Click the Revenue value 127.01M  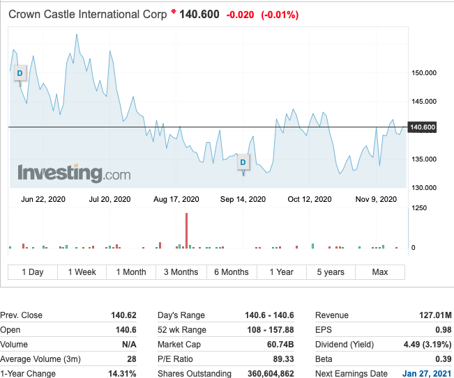click(x=435, y=315)
